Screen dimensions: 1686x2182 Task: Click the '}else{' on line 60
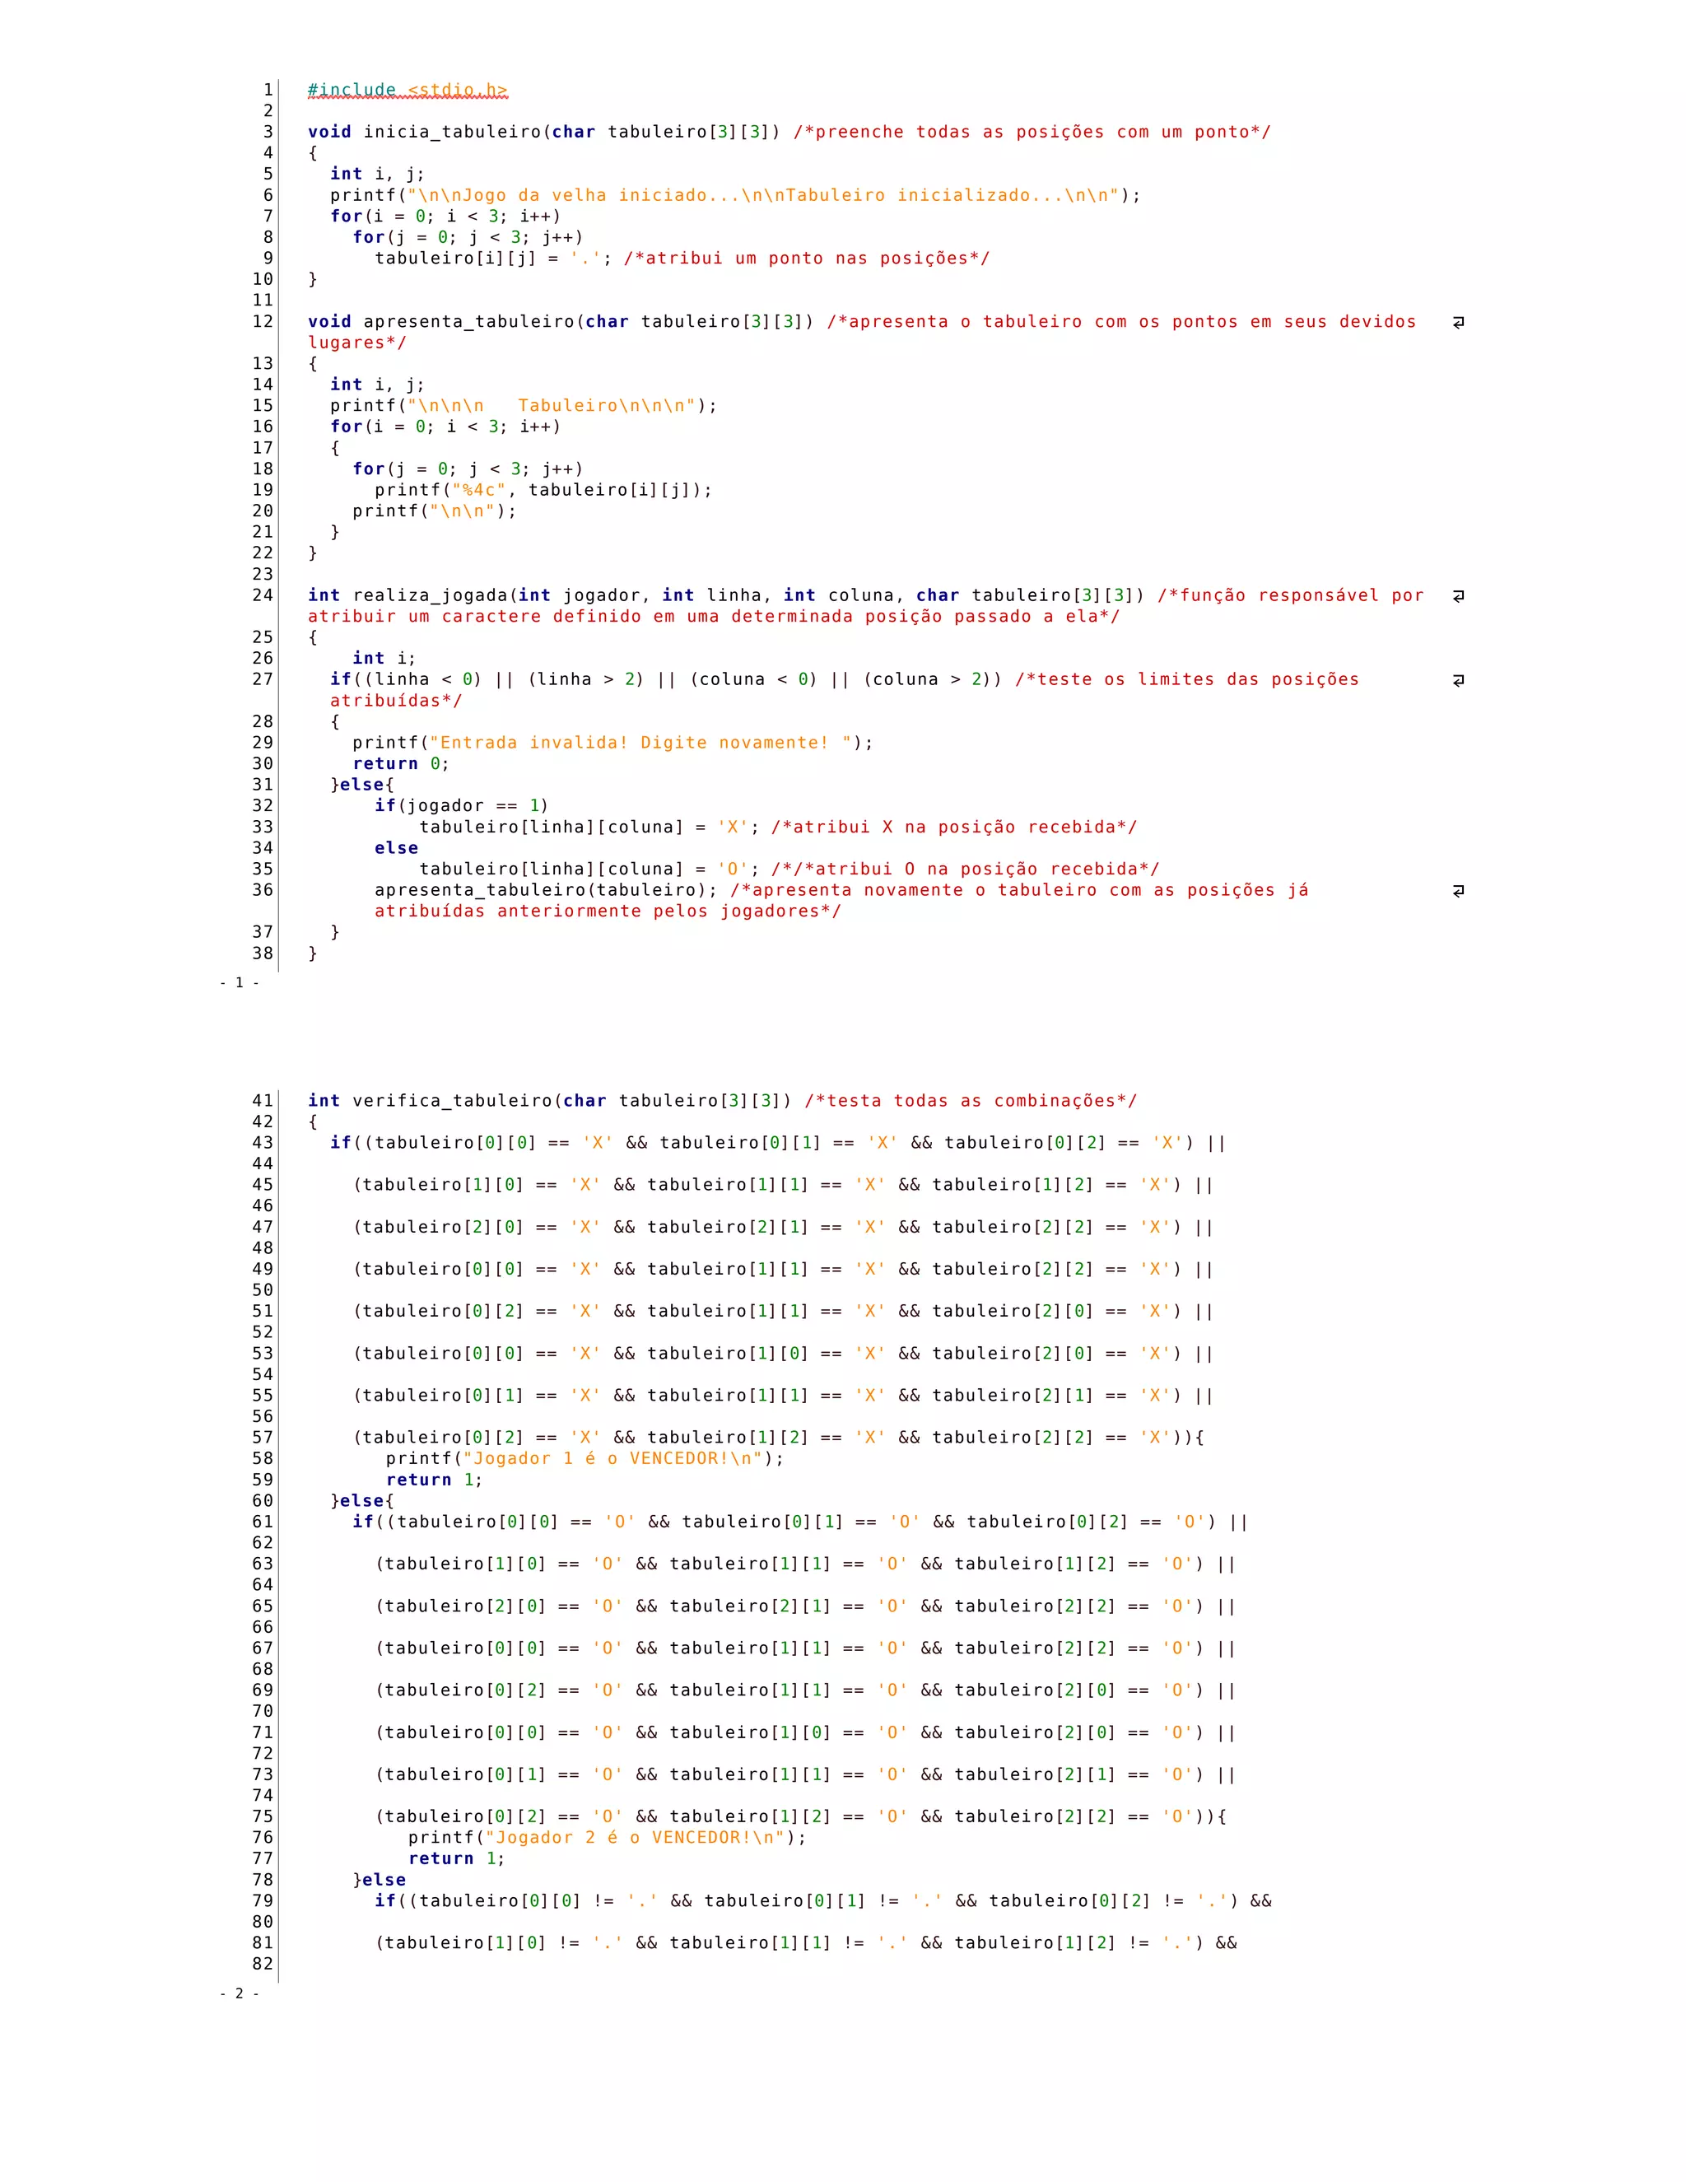362,1499
